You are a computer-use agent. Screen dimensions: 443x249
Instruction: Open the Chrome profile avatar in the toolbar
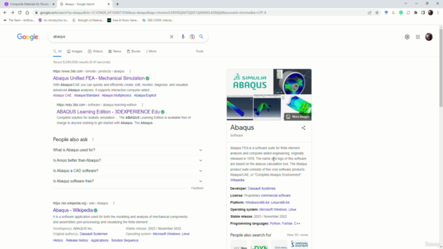pyautogui.click(x=431, y=12)
